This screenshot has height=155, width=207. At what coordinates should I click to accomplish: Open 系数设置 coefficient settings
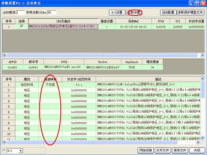[134, 12]
